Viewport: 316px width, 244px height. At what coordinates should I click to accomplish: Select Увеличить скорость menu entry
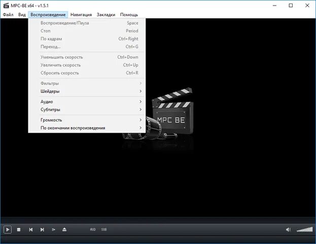[x=87, y=65]
